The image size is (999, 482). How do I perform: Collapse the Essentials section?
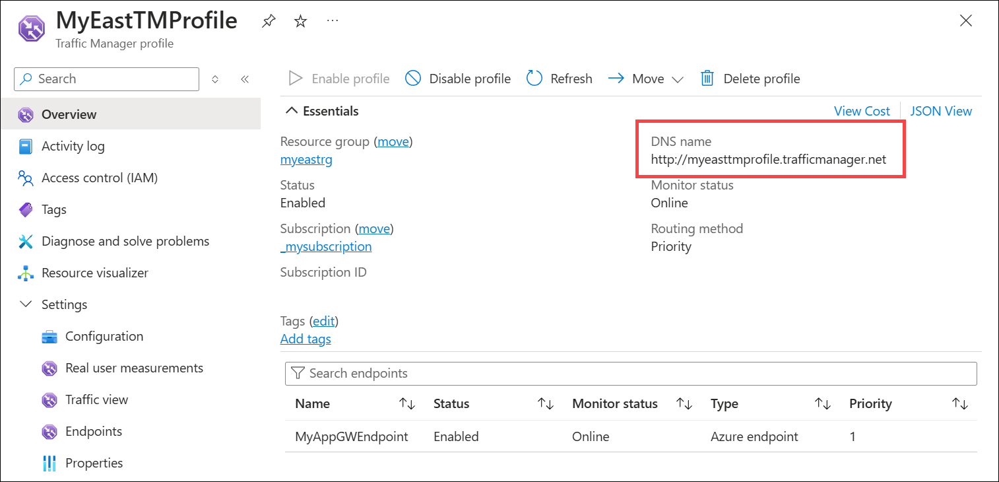[292, 110]
